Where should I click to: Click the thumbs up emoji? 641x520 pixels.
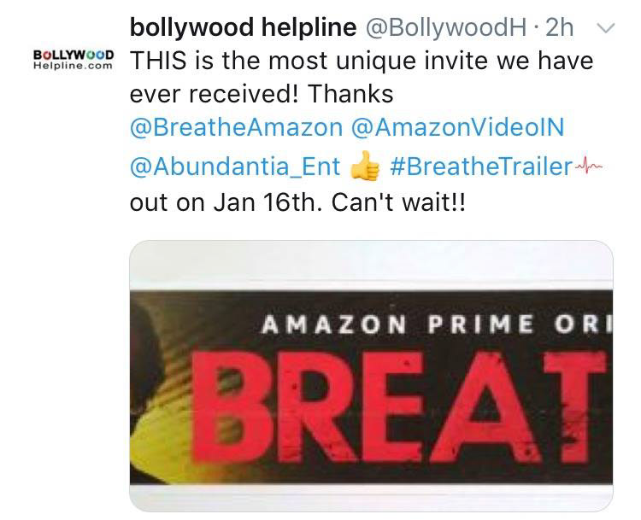(x=365, y=166)
